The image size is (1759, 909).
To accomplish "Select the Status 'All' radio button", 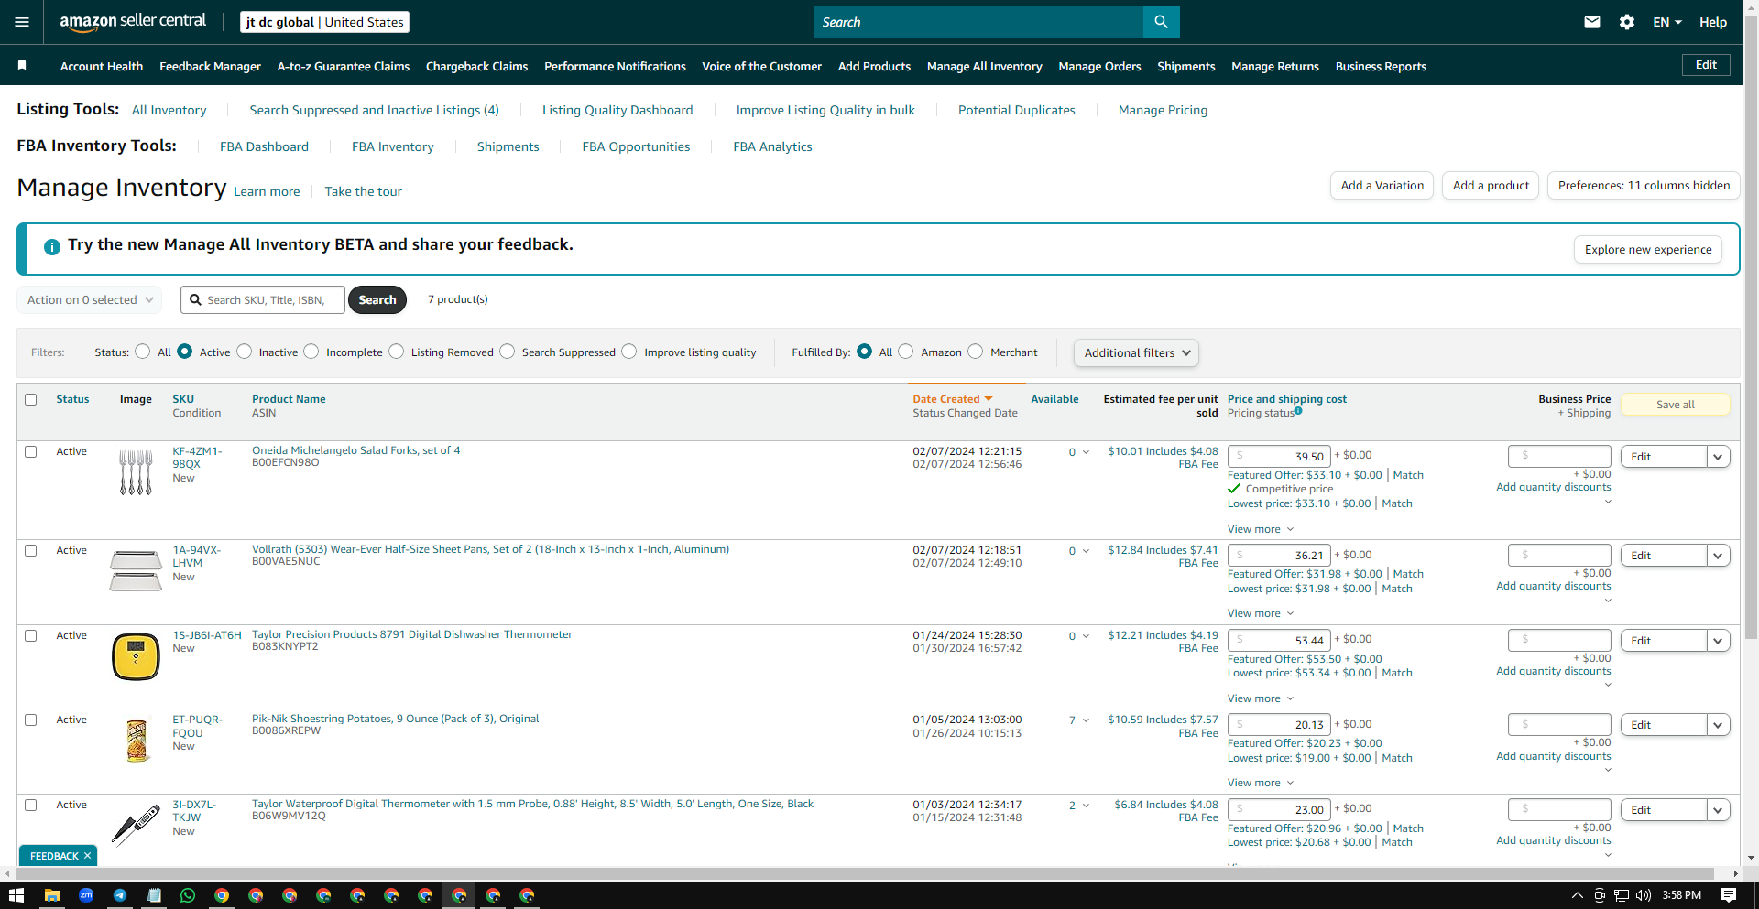I will [143, 352].
